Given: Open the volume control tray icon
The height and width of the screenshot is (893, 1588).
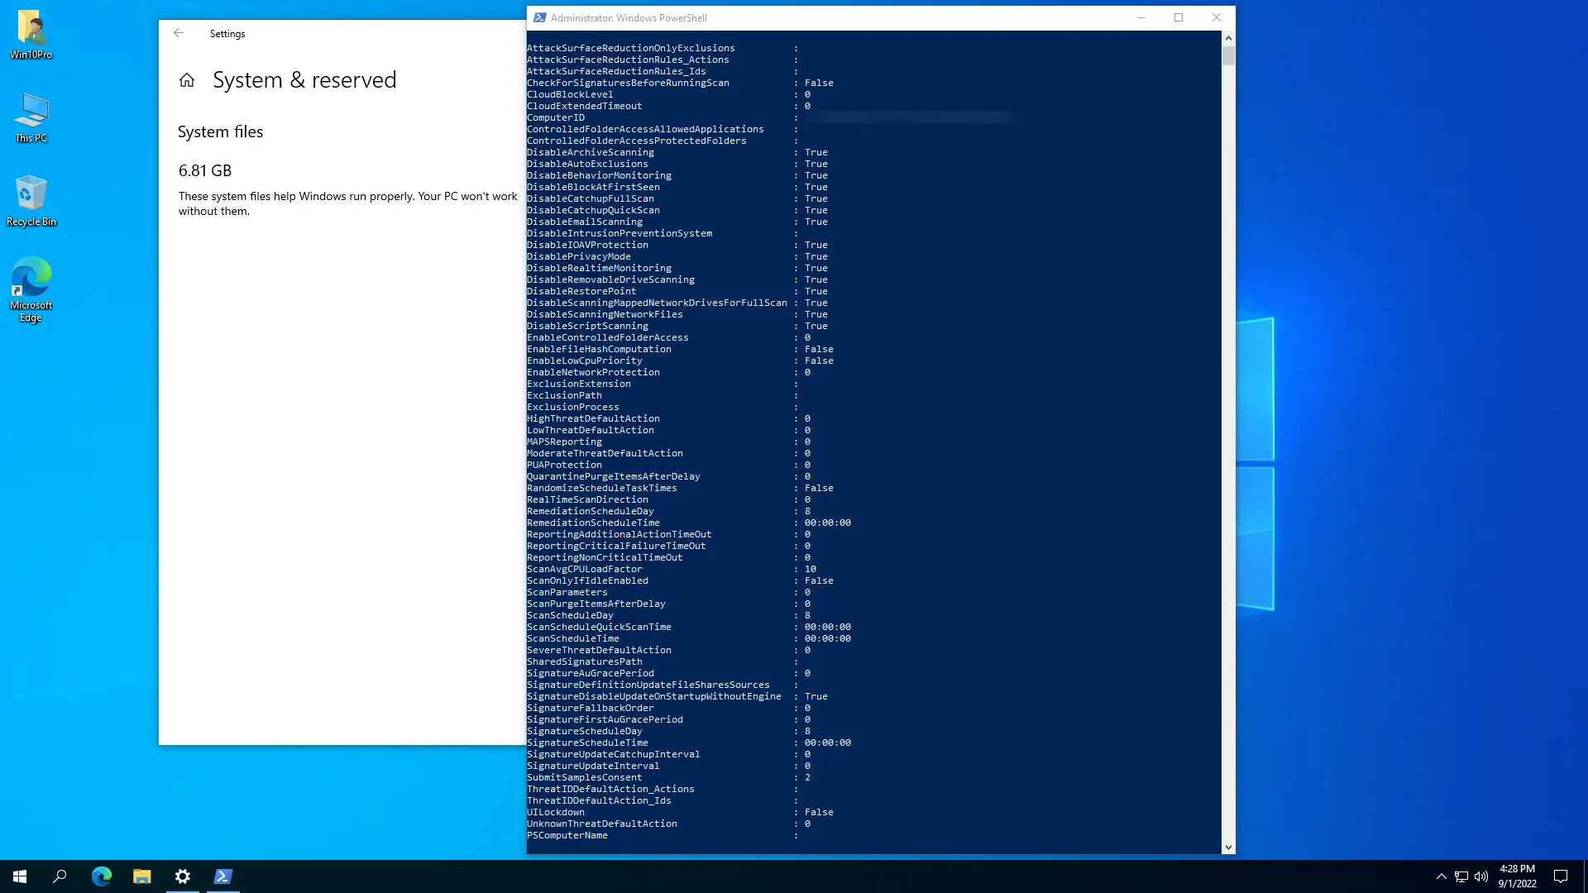Looking at the screenshot, I should tap(1481, 876).
